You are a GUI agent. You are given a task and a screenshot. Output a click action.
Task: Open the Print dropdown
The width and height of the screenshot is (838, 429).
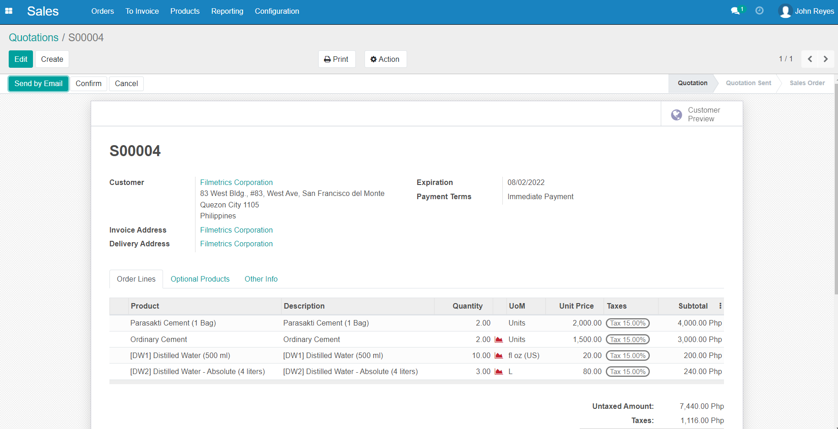point(337,59)
